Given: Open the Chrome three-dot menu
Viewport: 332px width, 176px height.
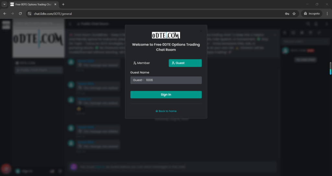Looking at the screenshot, I should point(327,14).
